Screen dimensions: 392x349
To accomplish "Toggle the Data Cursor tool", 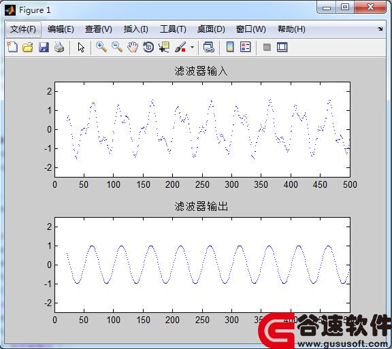I will [164, 47].
